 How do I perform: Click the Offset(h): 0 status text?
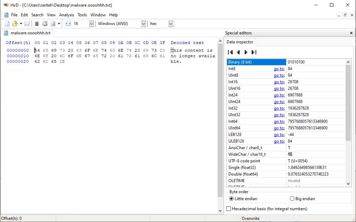12,218
